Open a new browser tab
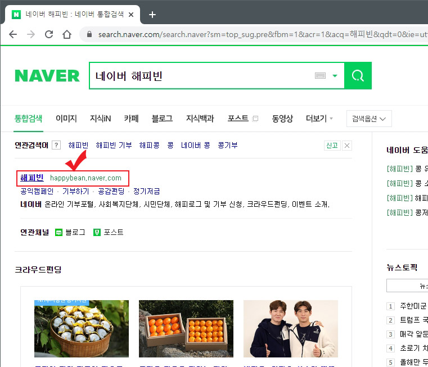The width and height of the screenshot is (428, 367). 152,15
